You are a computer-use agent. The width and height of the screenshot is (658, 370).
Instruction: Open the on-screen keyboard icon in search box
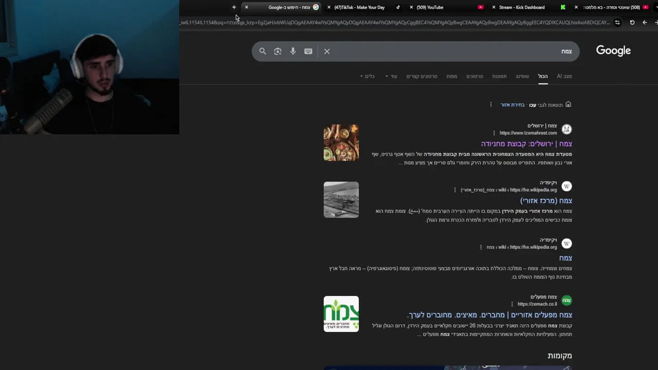click(308, 51)
